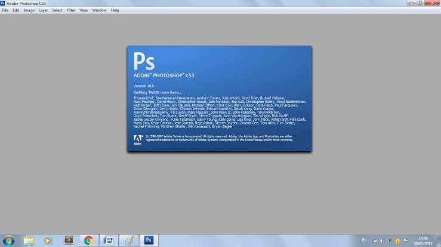The image size is (441, 247).
Task: Switch to Microsoft Word in the taskbar
Action: pos(109,240)
